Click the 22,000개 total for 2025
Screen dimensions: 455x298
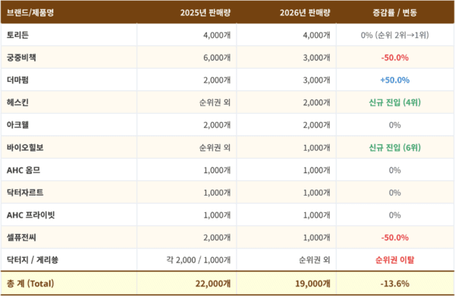tap(213, 283)
